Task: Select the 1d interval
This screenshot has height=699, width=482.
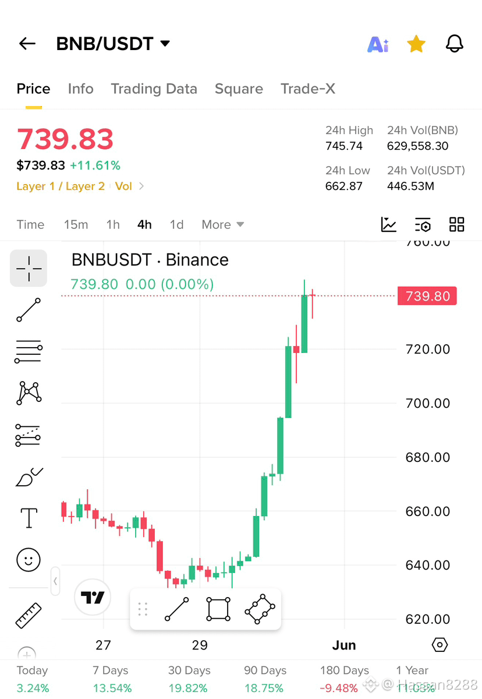Action: (176, 225)
